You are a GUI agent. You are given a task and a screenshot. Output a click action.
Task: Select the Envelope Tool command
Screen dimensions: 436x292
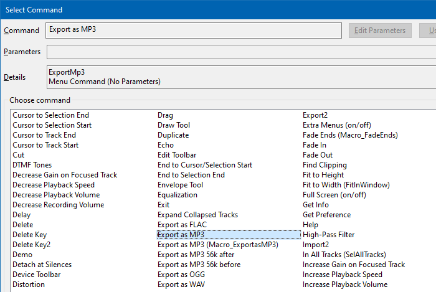point(181,185)
